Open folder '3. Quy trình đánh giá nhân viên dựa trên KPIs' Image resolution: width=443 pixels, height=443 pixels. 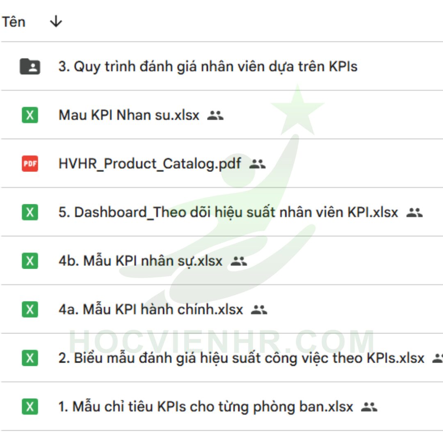click(208, 66)
